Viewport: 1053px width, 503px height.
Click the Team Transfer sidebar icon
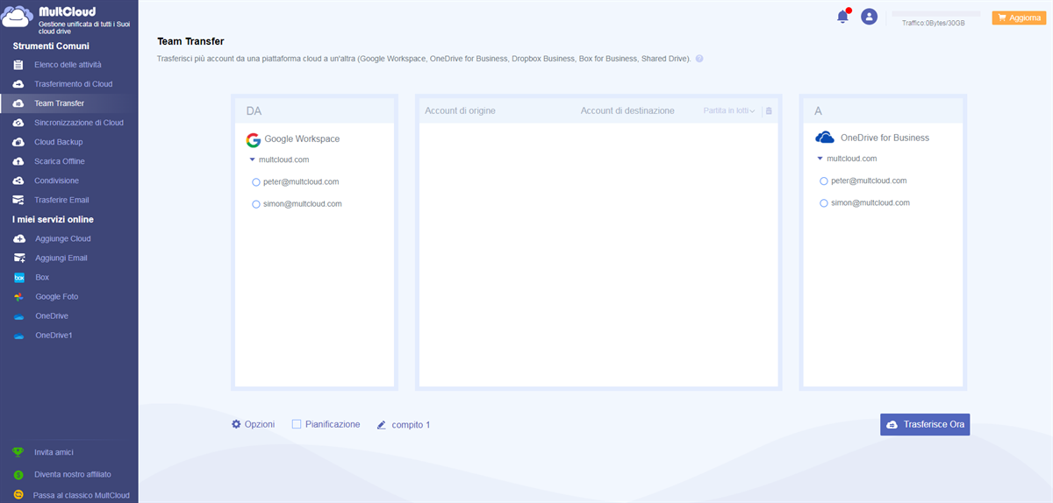tap(18, 103)
